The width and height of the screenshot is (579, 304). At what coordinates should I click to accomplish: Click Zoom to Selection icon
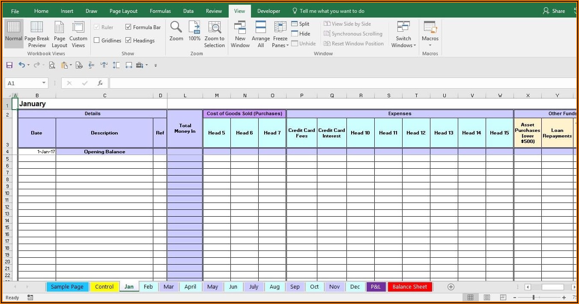(215, 28)
